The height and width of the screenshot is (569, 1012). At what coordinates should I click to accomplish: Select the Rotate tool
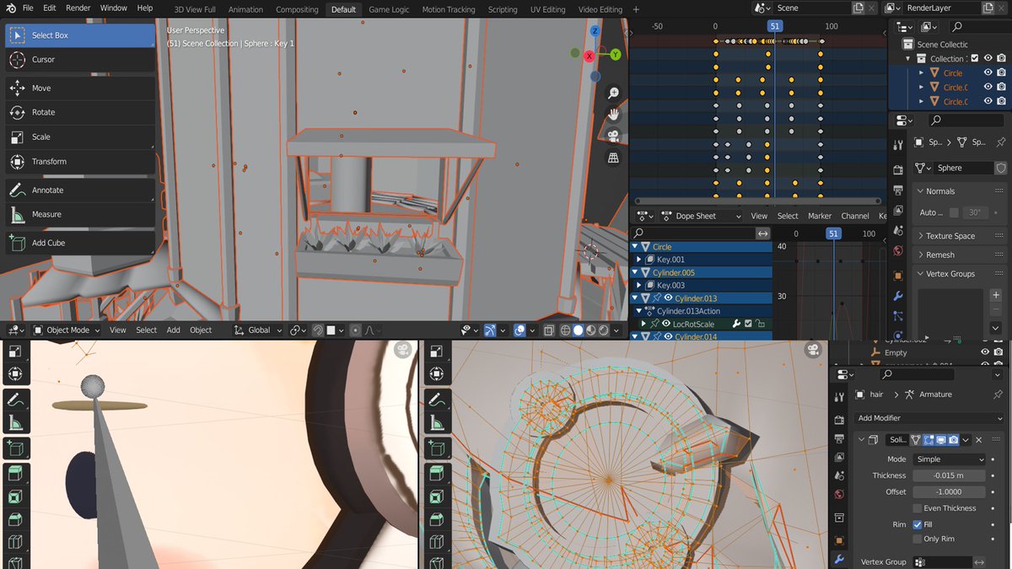80,112
